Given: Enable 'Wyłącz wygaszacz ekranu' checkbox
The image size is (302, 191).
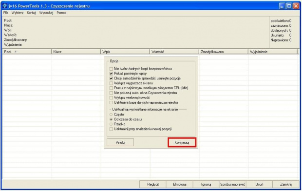Looking at the screenshot, I should (111, 83).
